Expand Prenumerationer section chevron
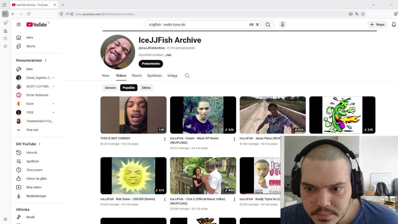 [x=46, y=60]
